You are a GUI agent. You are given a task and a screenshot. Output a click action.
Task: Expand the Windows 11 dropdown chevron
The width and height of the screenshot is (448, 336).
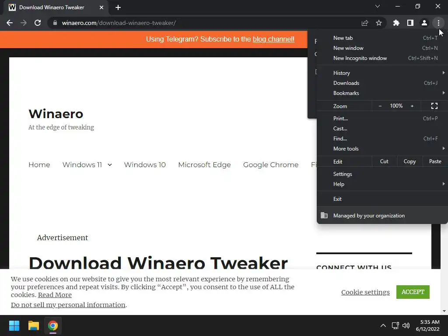(x=110, y=165)
